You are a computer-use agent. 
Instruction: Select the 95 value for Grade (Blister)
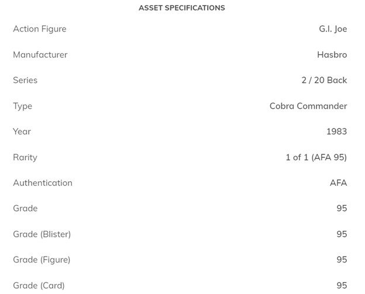[342, 234]
